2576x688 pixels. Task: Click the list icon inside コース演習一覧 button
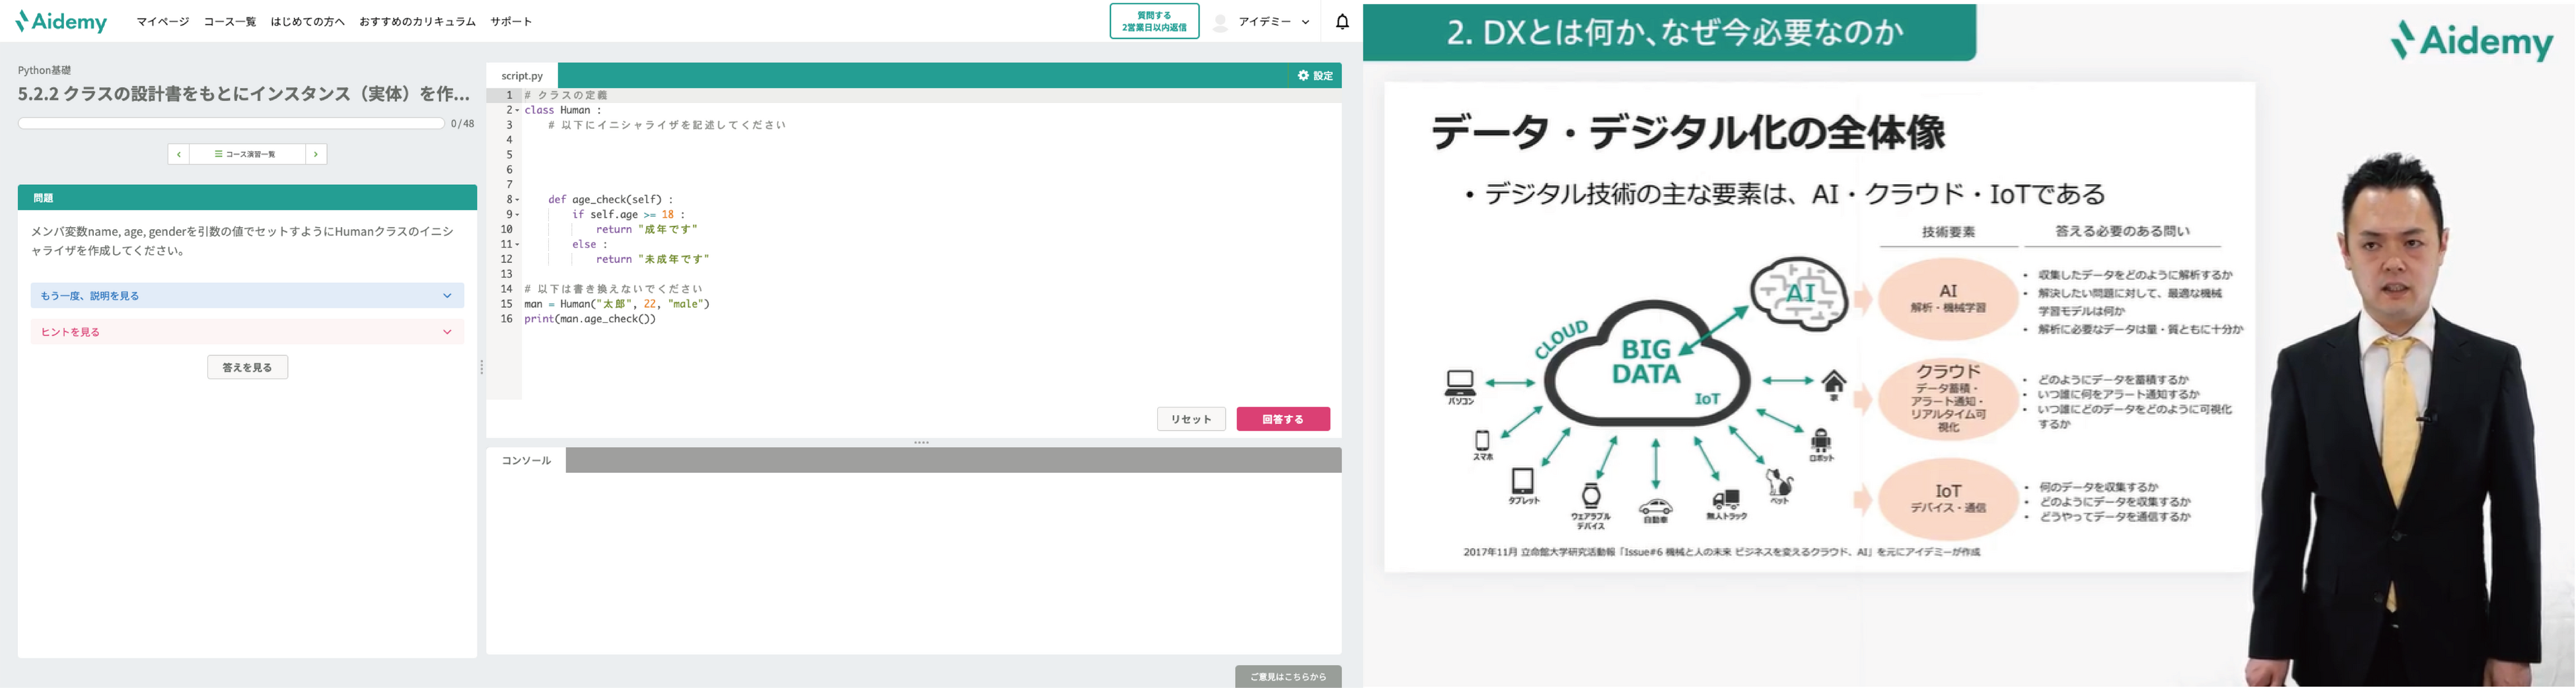(219, 154)
